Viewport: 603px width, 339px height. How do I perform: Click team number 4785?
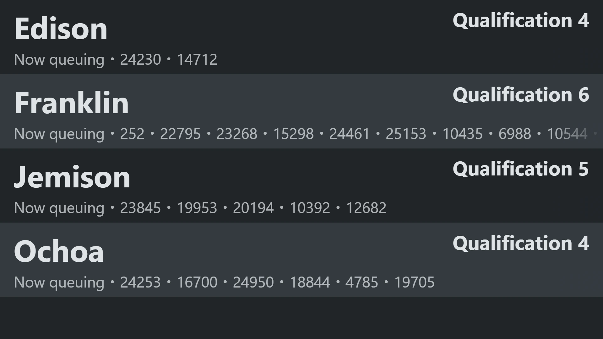click(x=361, y=282)
